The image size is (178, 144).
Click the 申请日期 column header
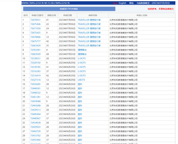pyautogui.click(x=67, y=15)
